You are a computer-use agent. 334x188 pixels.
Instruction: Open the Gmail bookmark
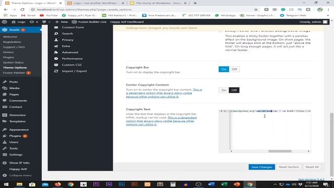tap(28, 15)
